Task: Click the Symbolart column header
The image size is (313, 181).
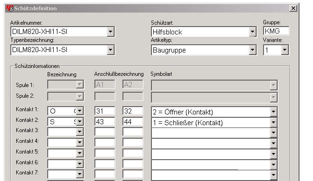Action: pyautogui.click(x=161, y=74)
